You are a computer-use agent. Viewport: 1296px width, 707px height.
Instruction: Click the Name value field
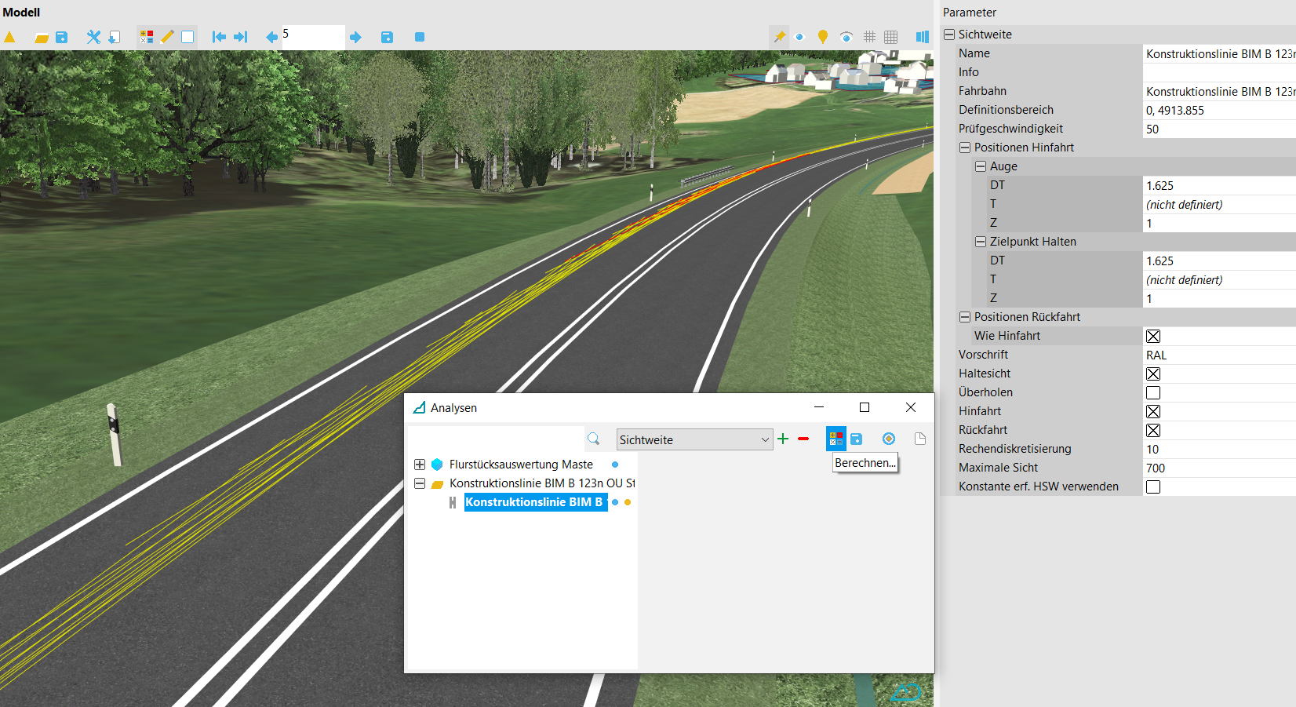(x=1219, y=53)
